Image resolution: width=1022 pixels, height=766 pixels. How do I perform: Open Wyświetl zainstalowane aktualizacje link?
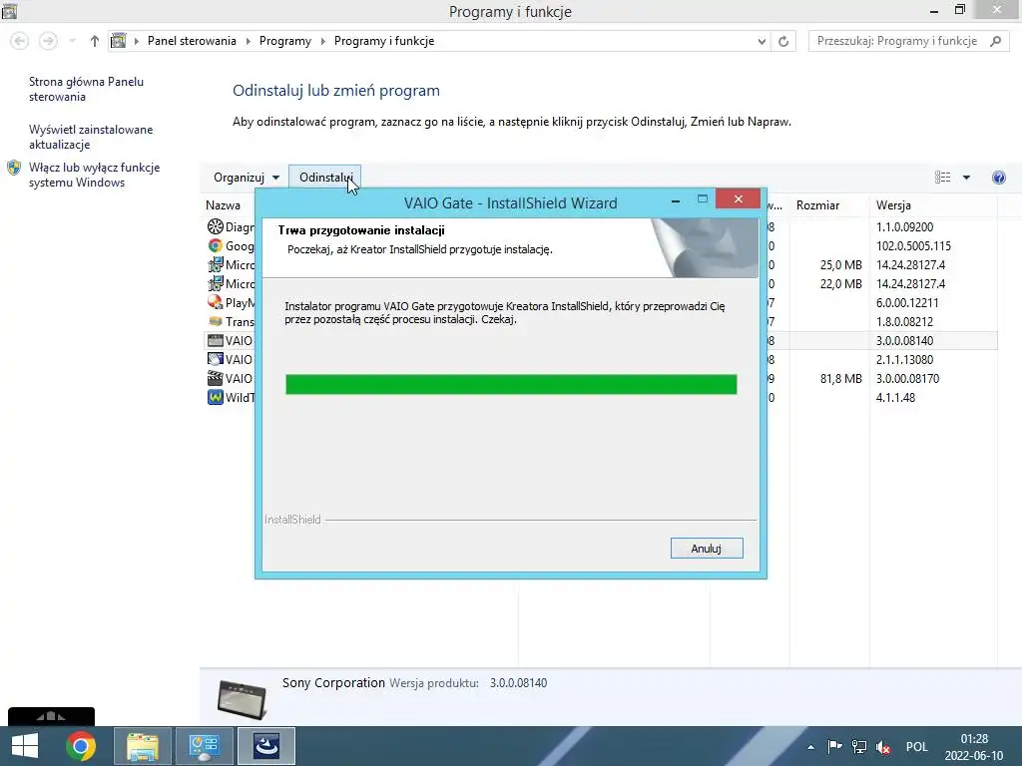[x=91, y=137]
